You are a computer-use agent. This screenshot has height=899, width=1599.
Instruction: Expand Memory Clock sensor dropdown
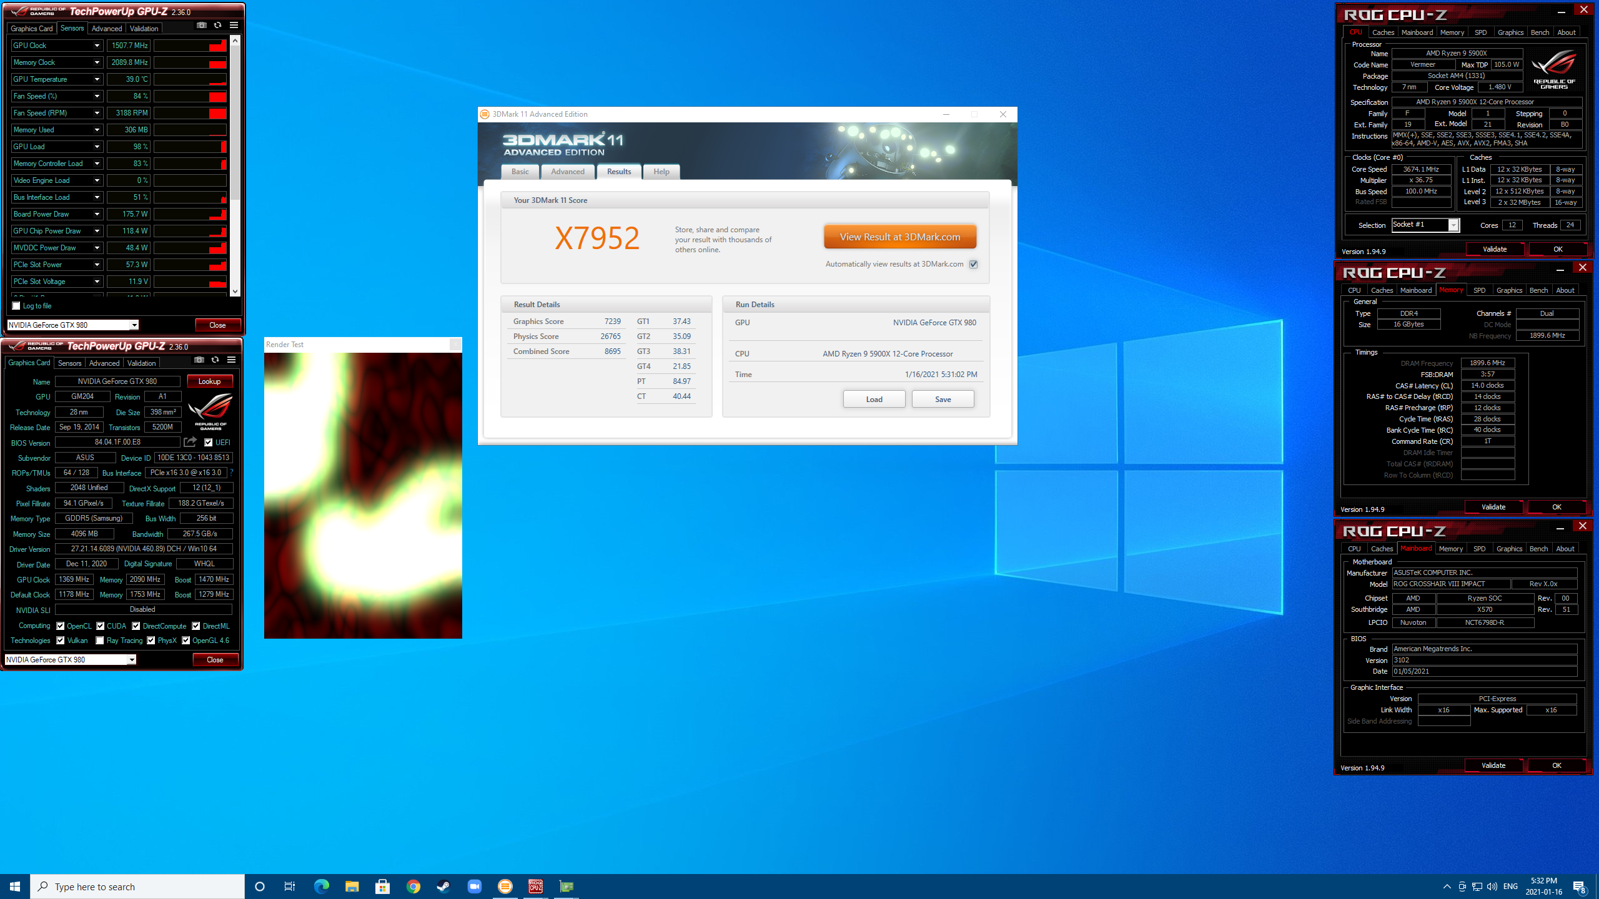pyautogui.click(x=97, y=62)
